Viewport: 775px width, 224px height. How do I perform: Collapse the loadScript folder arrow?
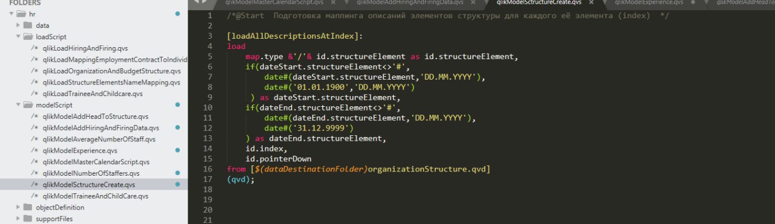pyautogui.click(x=18, y=37)
